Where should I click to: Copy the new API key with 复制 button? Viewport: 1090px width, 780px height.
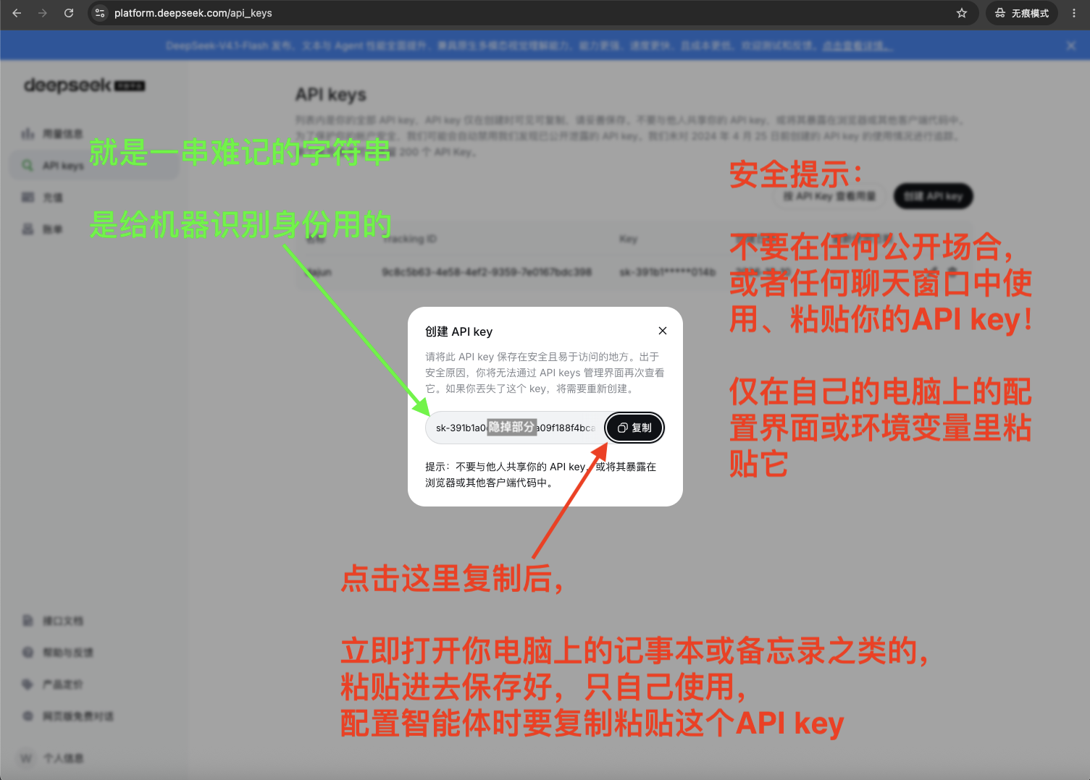tap(634, 428)
